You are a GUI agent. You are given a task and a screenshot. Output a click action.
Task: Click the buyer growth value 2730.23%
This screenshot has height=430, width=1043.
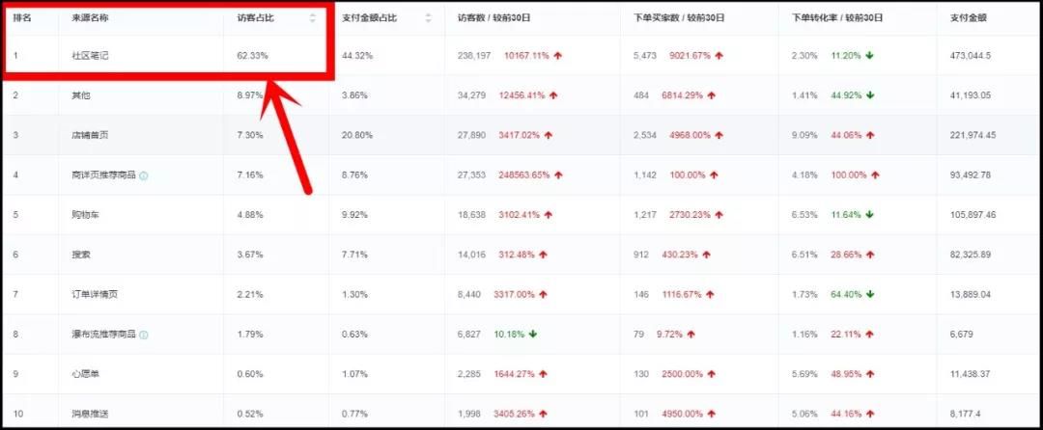point(690,215)
